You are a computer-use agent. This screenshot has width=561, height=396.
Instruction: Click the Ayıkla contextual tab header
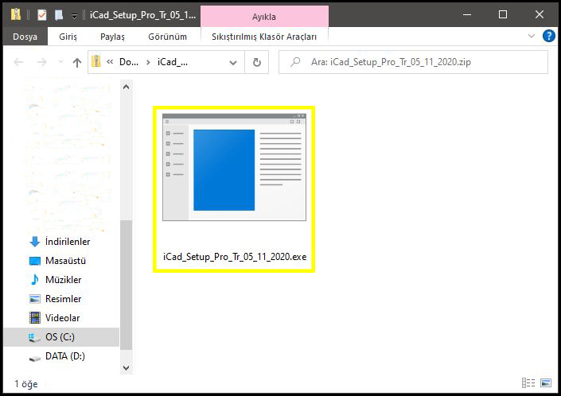pos(264,17)
